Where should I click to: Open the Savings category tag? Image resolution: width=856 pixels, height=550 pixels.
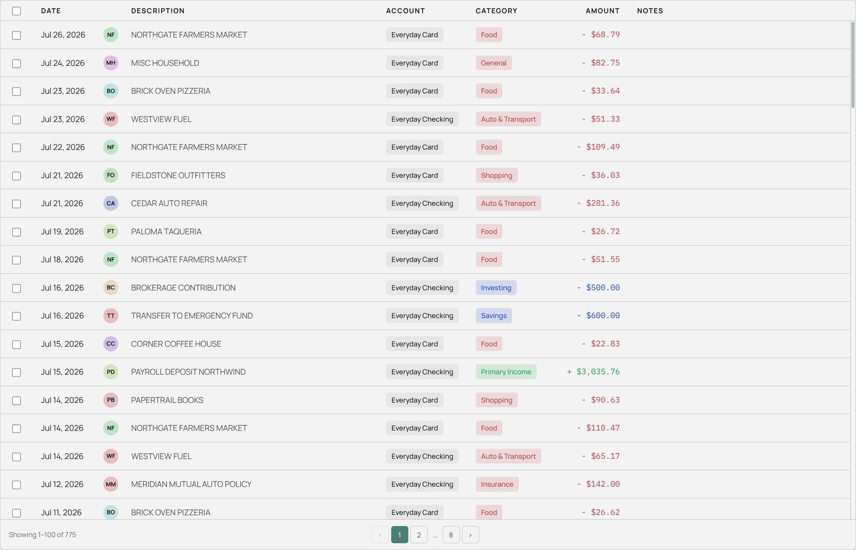point(493,315)
